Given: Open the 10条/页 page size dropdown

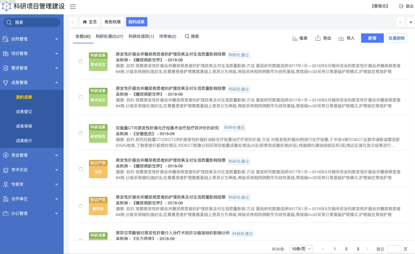Looking at the screenshot, I should click(301, 249).
